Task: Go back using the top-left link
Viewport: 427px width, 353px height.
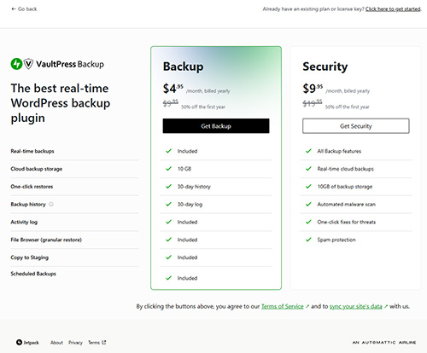Action: tap(24, 9)
